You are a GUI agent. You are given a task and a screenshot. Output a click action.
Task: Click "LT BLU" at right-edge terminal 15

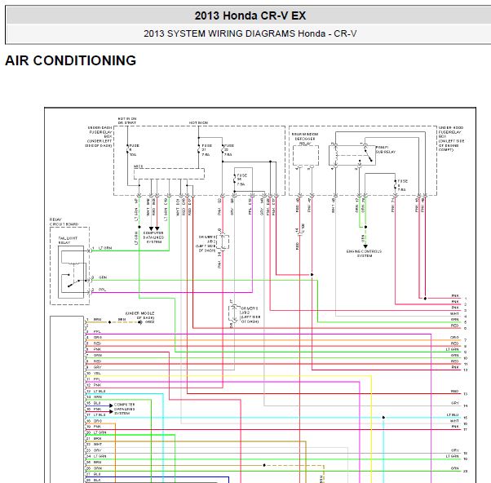[x=453, y=414]
